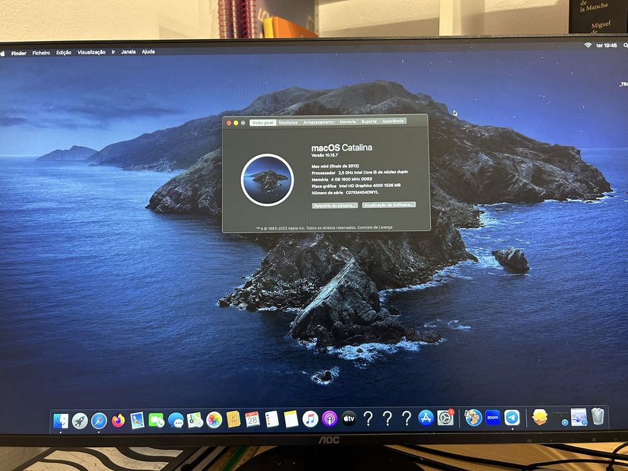Open Contacts book icon in Dock
This screenshot has width=628, height=471.
coord(233,419)
